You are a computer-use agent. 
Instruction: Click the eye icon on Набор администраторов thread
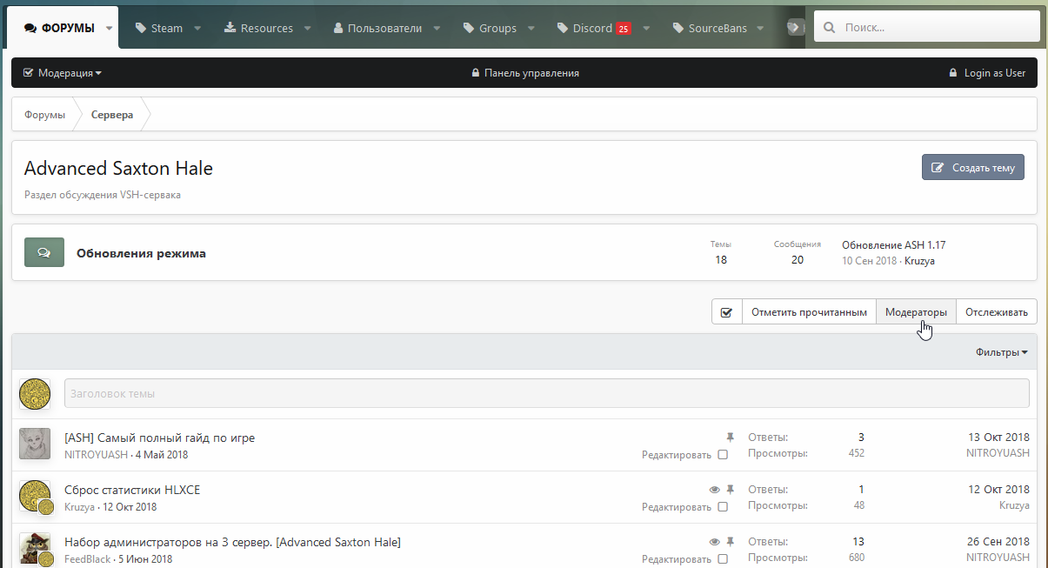coord(715,542)
